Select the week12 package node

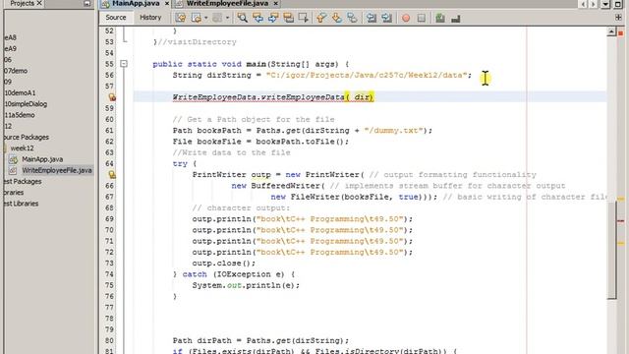pos(22,148)
